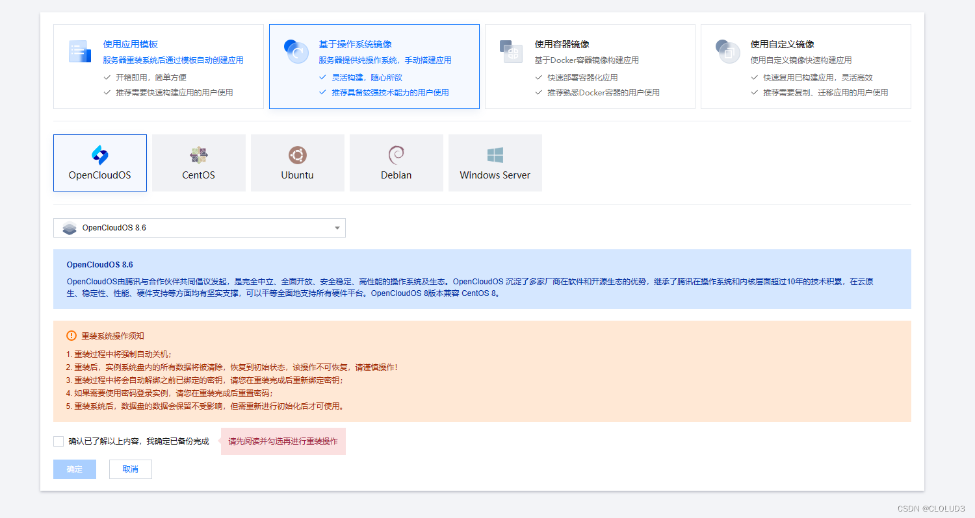975x518 pixels.
Task: Click the application template card icon
Action: 80,51
